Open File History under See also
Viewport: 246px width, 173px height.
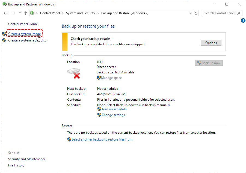pyautogui.click(x=16, y=165)
